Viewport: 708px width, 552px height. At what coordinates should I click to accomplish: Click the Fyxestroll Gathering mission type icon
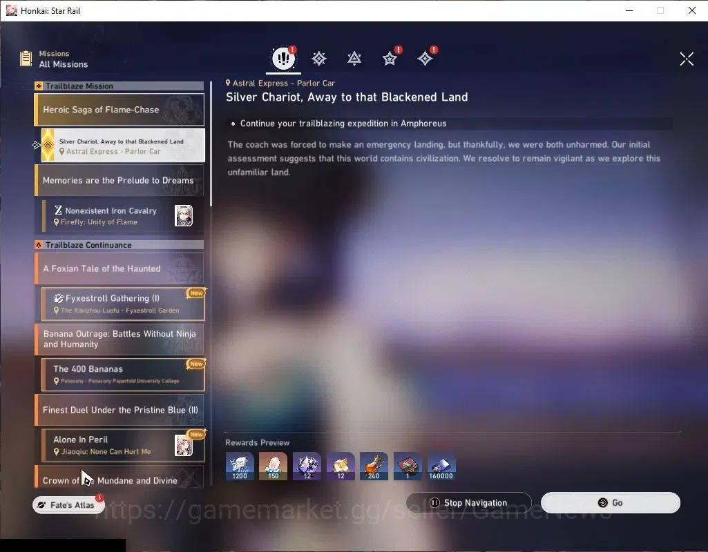coord(58,299)
